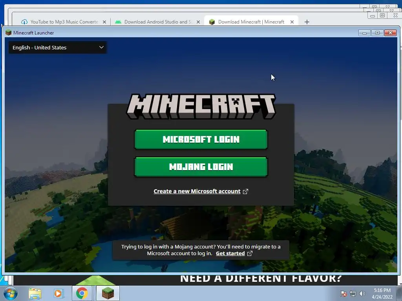Screen dimensions: 402x301
Task: Click the Show desktop strip at the taskbar end
Action: [399, 293]
